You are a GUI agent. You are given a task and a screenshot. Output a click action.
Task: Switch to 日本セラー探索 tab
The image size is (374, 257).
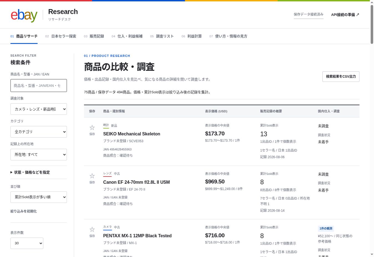pyautogui.click(x=61, y=36)
